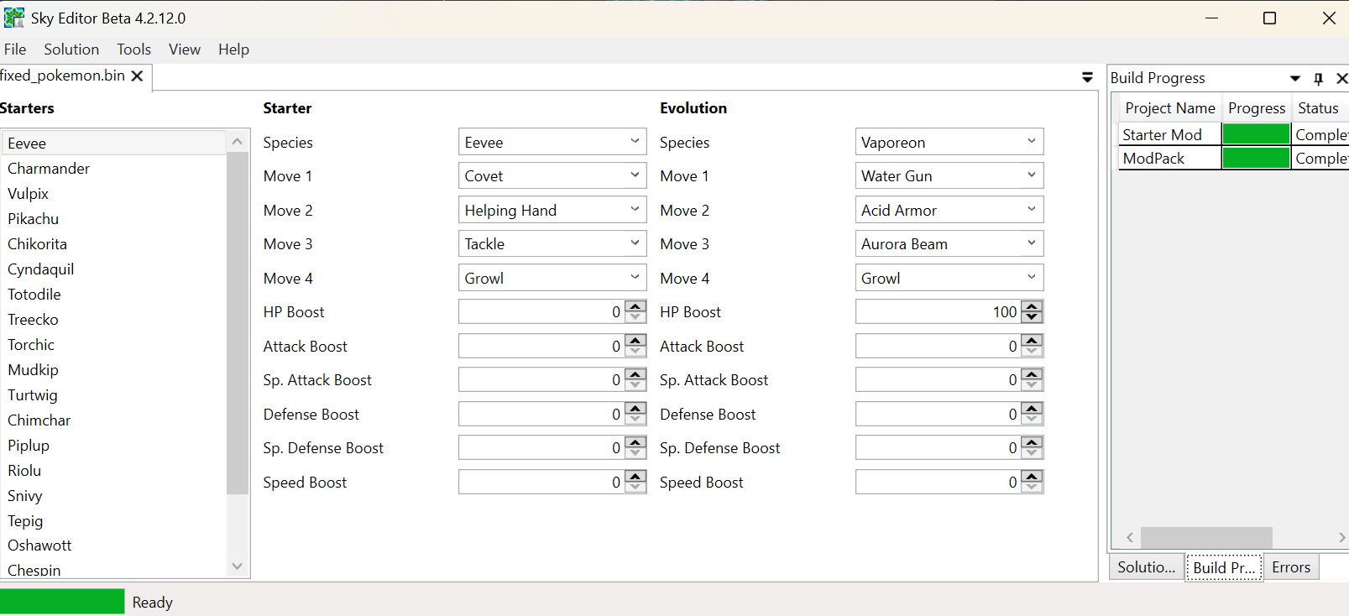Click the Evolution Defense Boost input field
The height and width of the screenshot is (616, 1349).
tap(937, 415)
